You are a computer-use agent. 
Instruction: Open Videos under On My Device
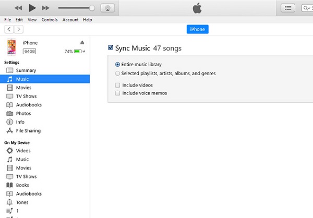pos(45,151)
